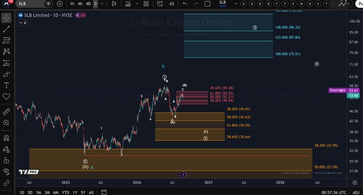Toggle the pink wave icon beside NYSE

[x=83, y=15]
